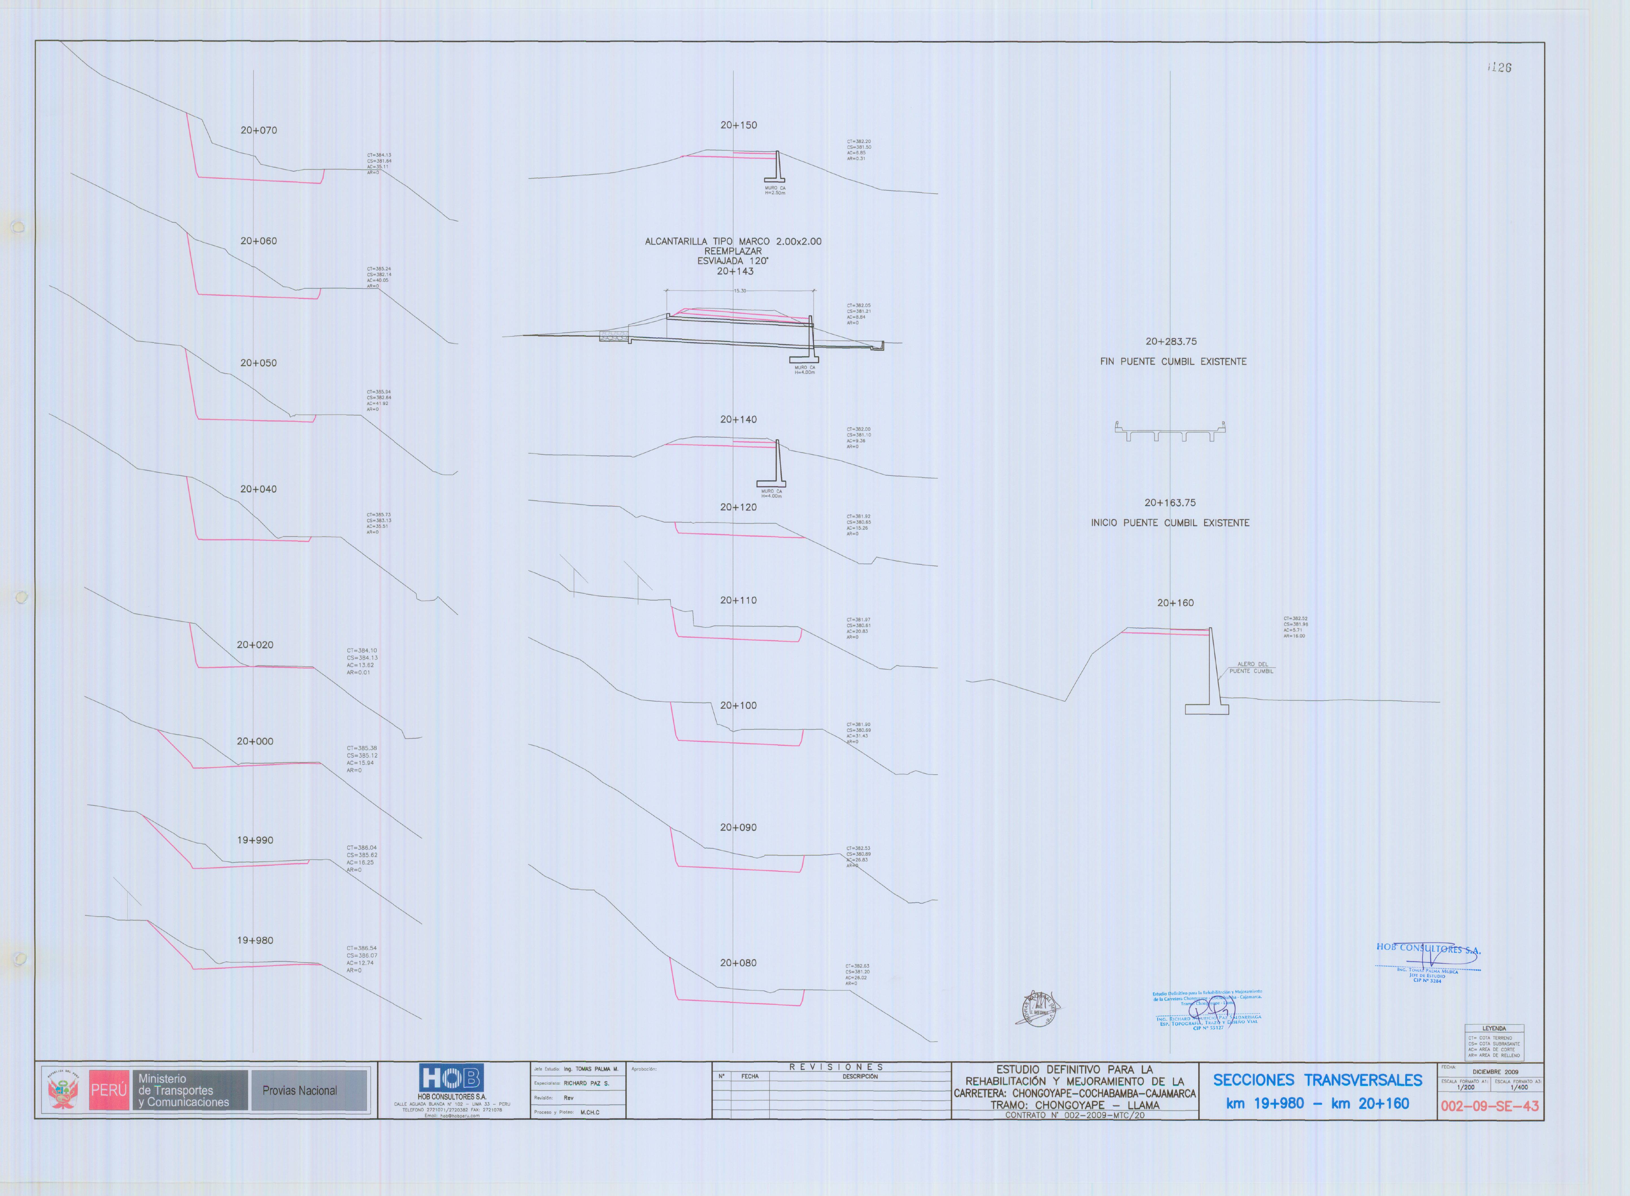Select the "20+040" section label
1630x1196 pixels.
point(259,489)
